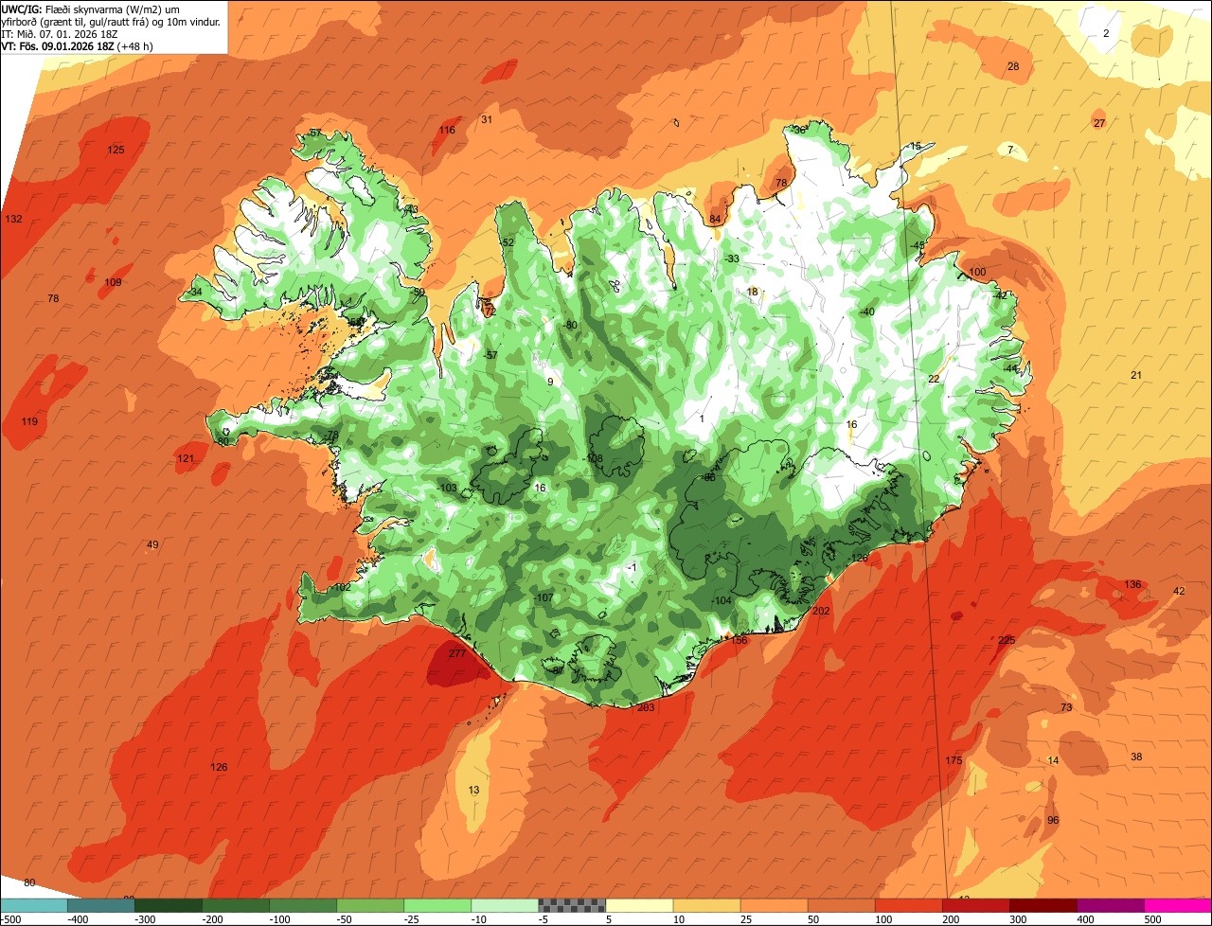
Task: Click the 49 value southwest of Reykjanes
Action: (152, 544)
